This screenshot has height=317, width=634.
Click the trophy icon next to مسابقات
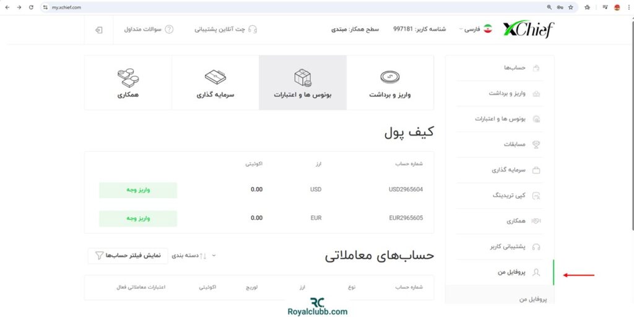tap(537, 144)
